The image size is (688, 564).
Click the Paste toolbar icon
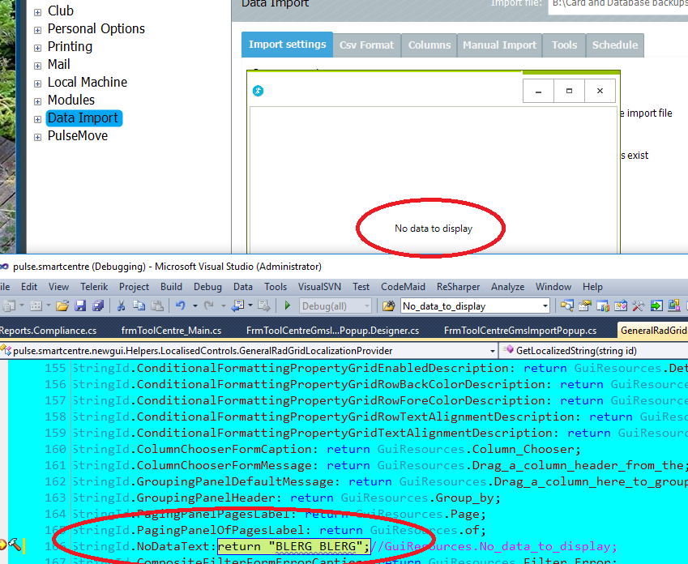157,306
